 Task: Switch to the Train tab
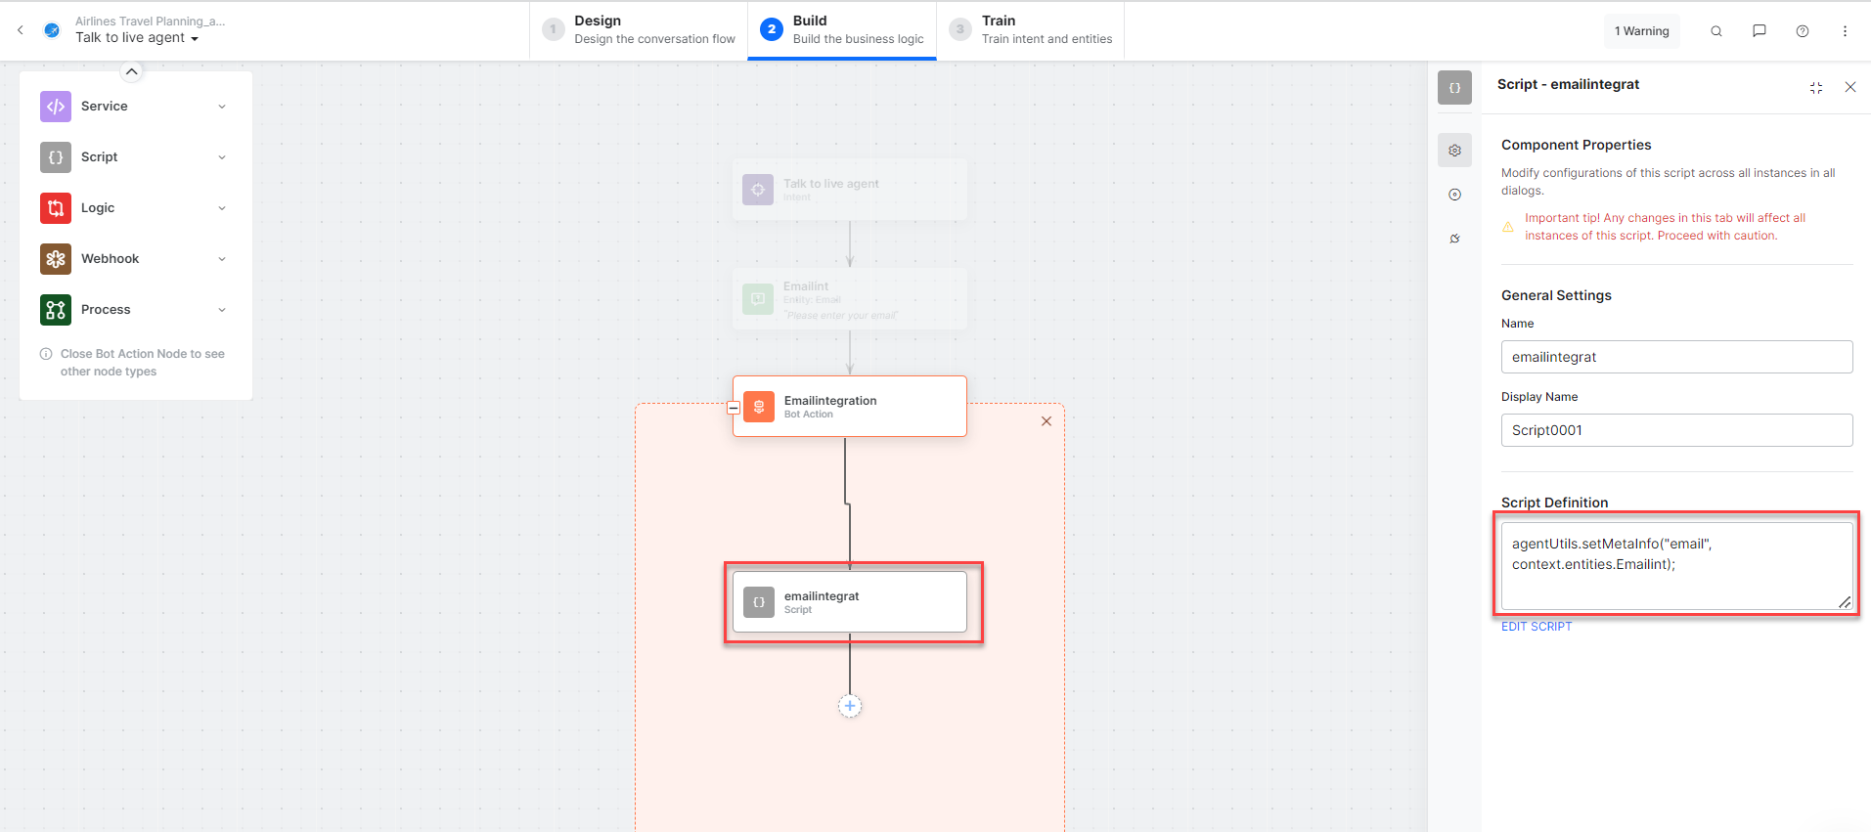coord(1031,30)
